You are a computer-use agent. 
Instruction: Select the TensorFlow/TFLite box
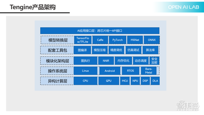(83, 40)
